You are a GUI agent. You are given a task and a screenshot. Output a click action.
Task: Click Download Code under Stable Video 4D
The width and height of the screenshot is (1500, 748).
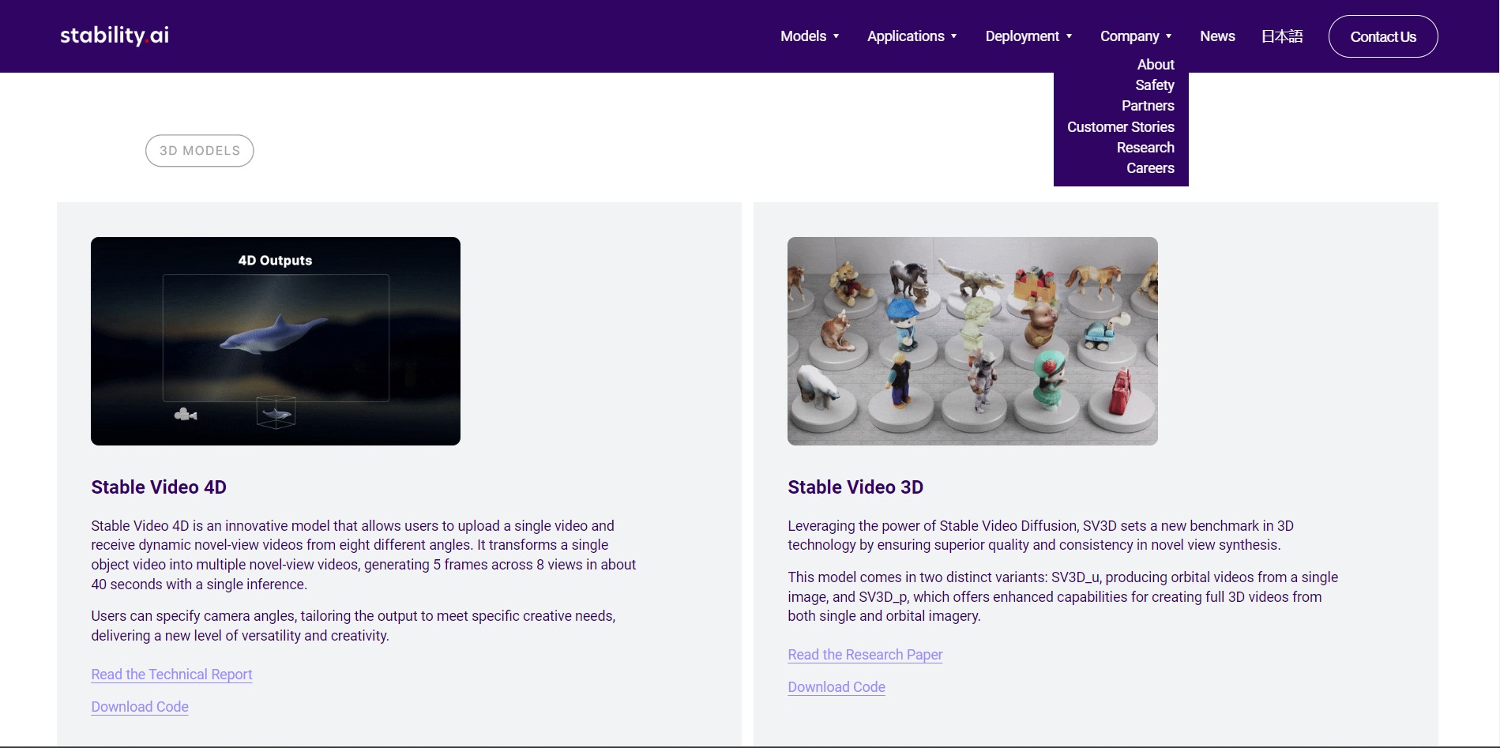[140, 707]
